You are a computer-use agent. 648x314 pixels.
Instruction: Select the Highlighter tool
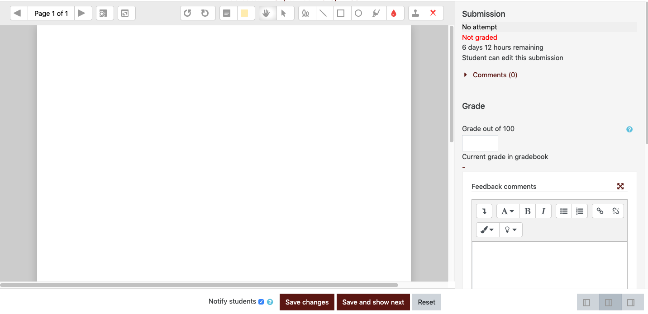pos(376,13)
